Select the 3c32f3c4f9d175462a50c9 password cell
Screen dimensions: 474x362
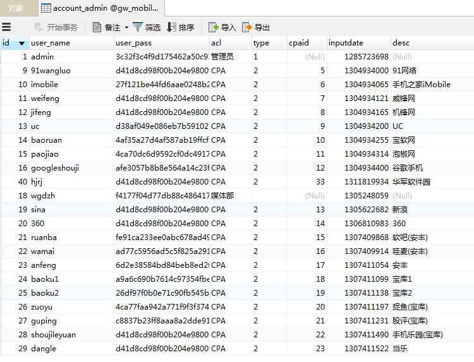tap(162, 56)
